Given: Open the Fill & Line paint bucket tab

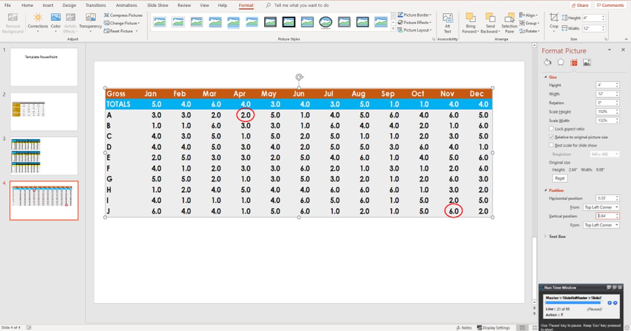Looking at the screenshot, I should pos(547,63).
